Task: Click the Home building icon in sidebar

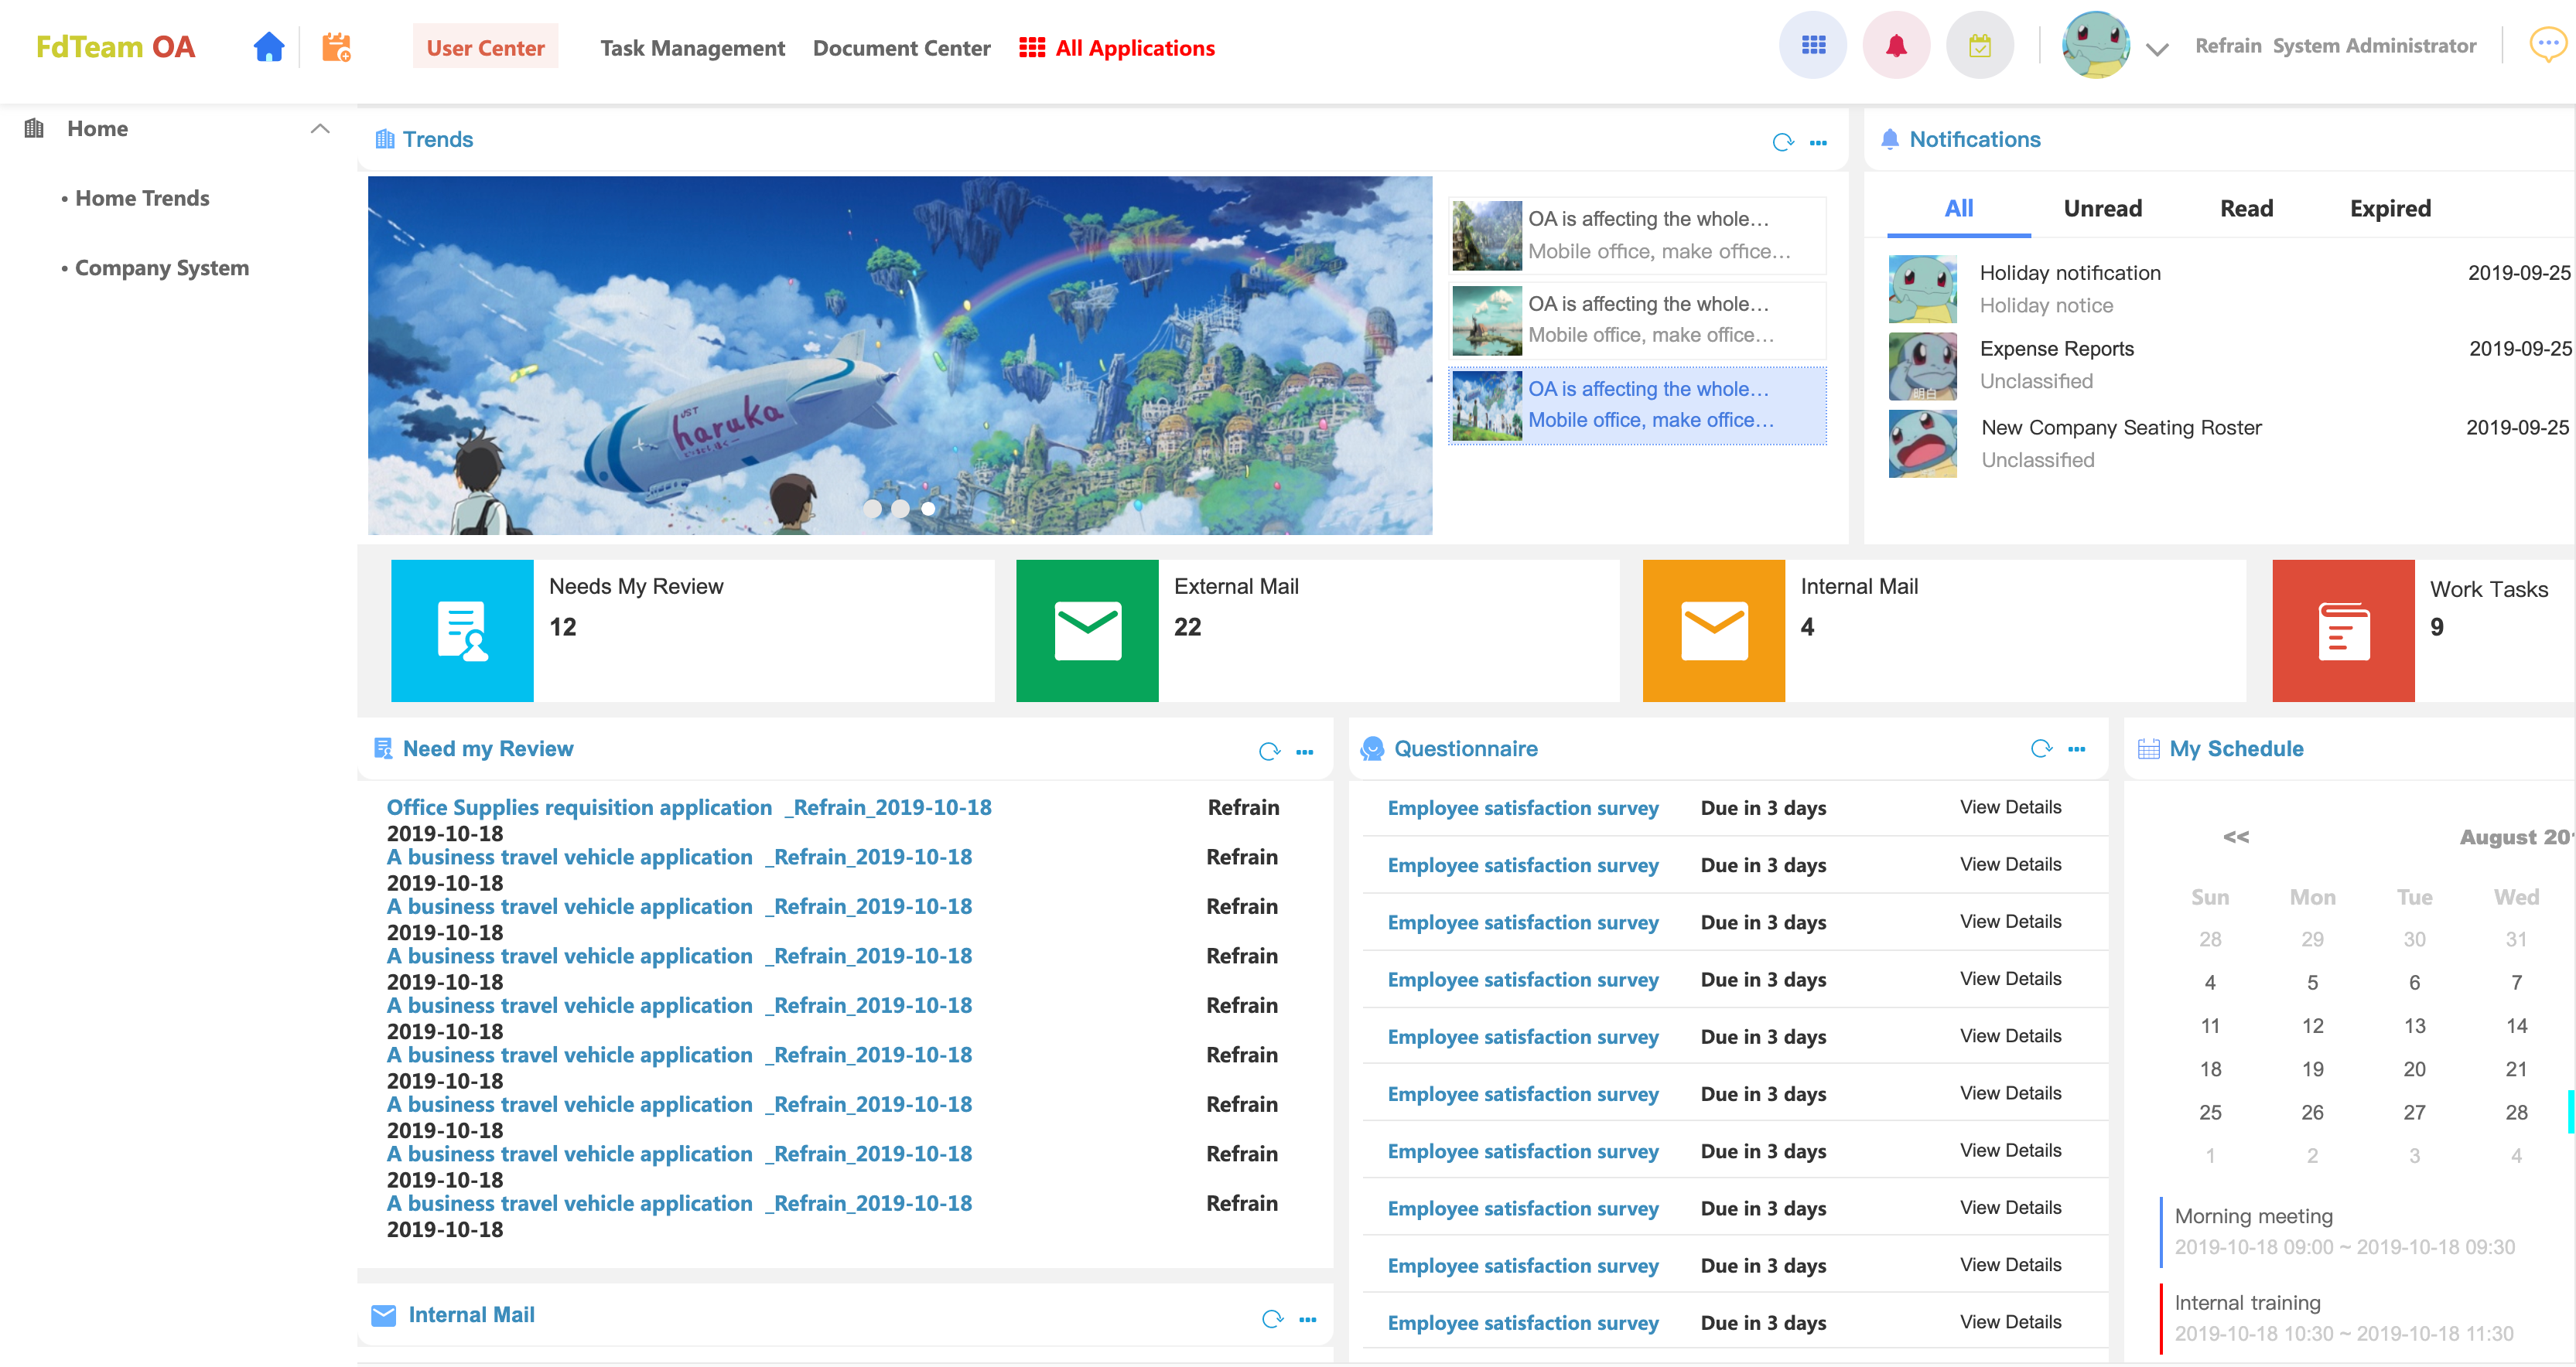Action: click(x=34, y=128)
